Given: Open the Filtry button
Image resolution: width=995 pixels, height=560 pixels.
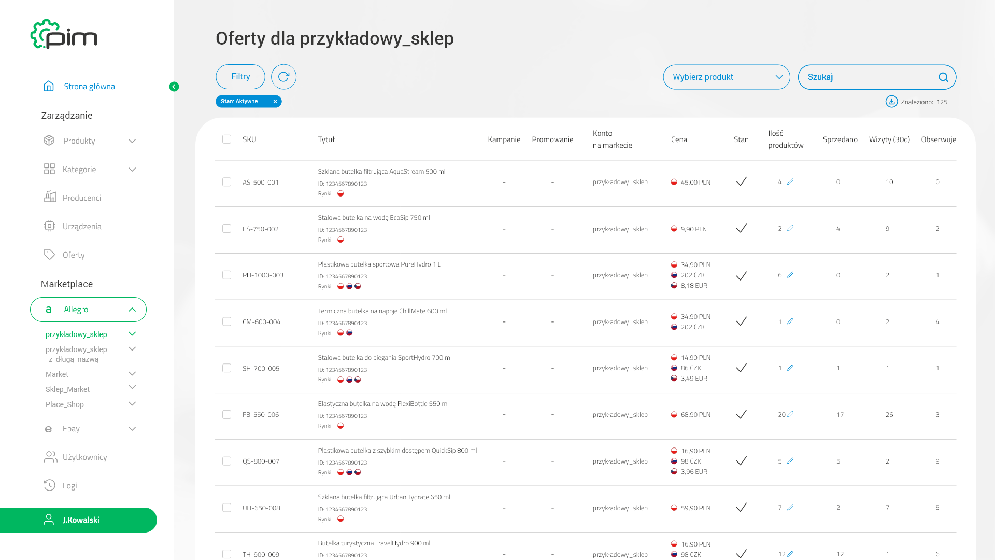Looking at the screenshot, I should (x=240, y=77).
